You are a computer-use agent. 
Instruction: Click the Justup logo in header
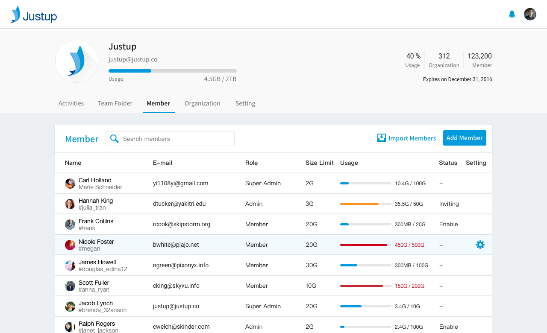coord(34,15)
